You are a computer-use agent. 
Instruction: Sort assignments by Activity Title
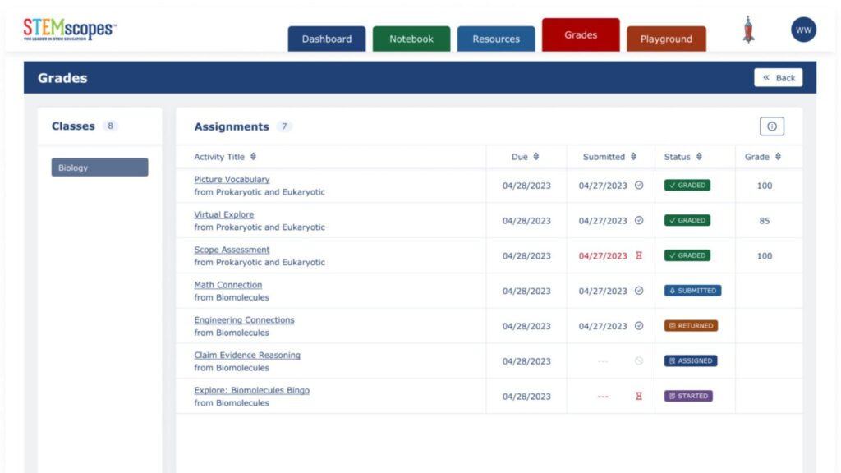253,157
